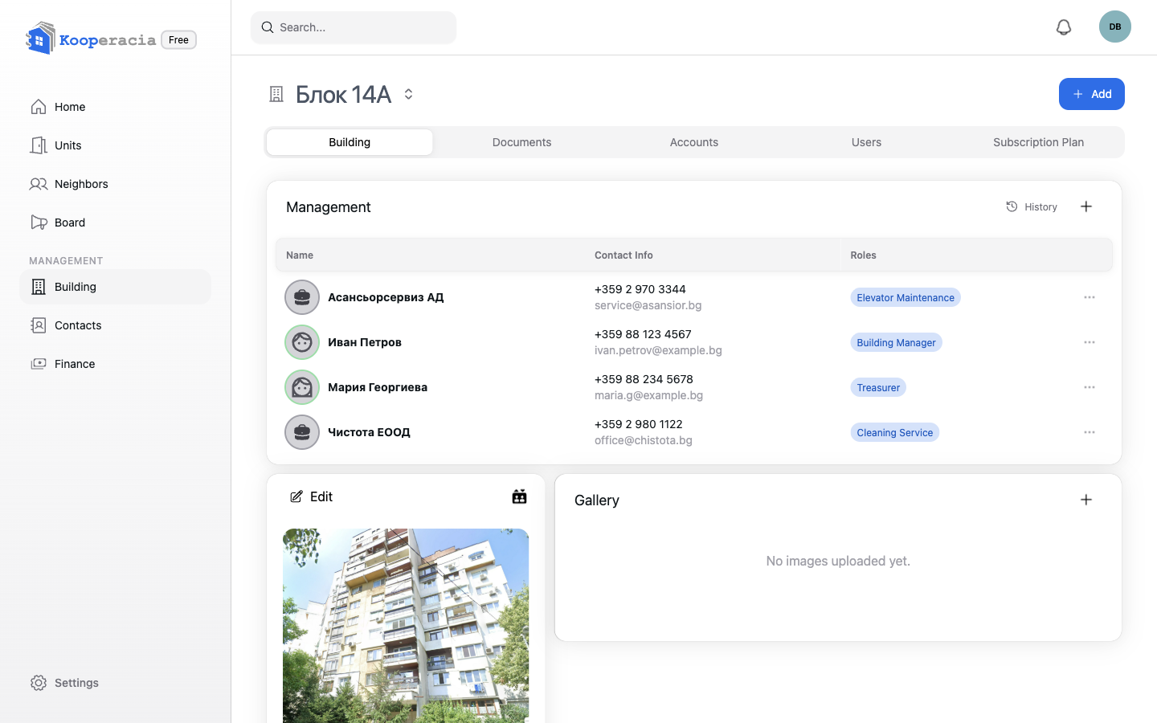
Task: Switch to the Users tab
Action: click(866, 142)
